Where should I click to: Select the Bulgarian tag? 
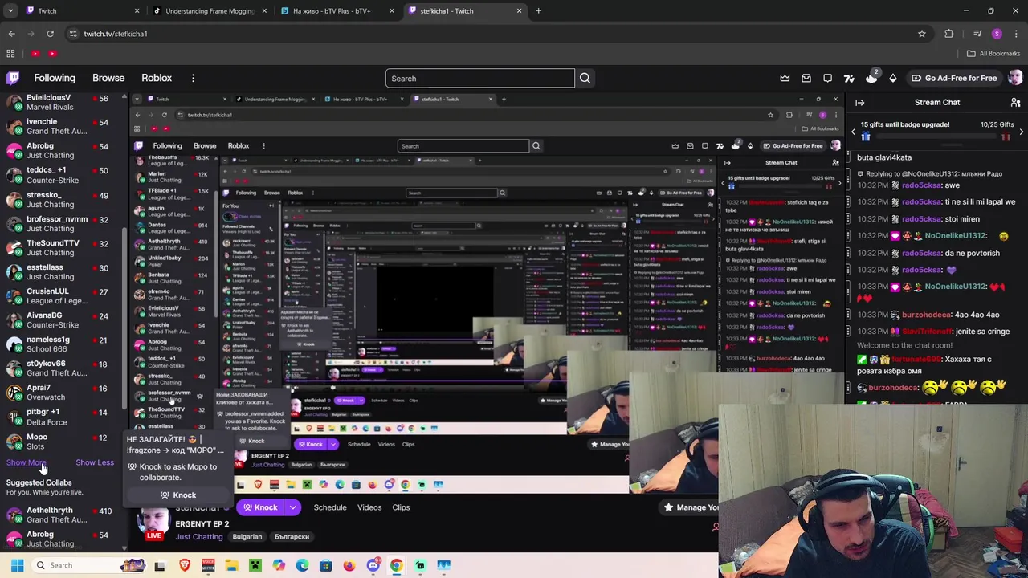click(x=247, y=536)
